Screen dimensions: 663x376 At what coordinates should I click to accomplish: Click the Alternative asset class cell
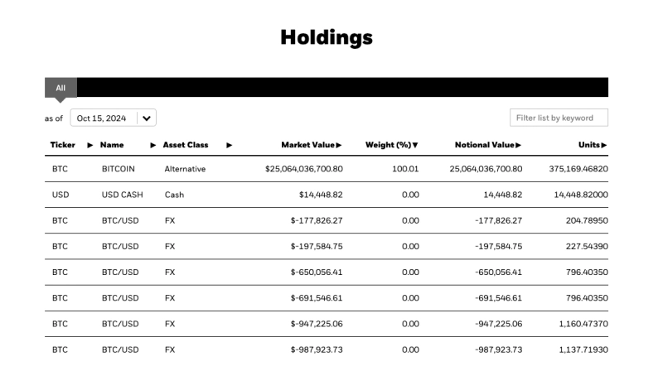184,169
